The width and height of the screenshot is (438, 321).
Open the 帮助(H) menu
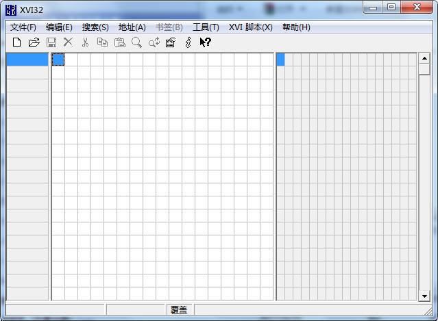(296, 27)
